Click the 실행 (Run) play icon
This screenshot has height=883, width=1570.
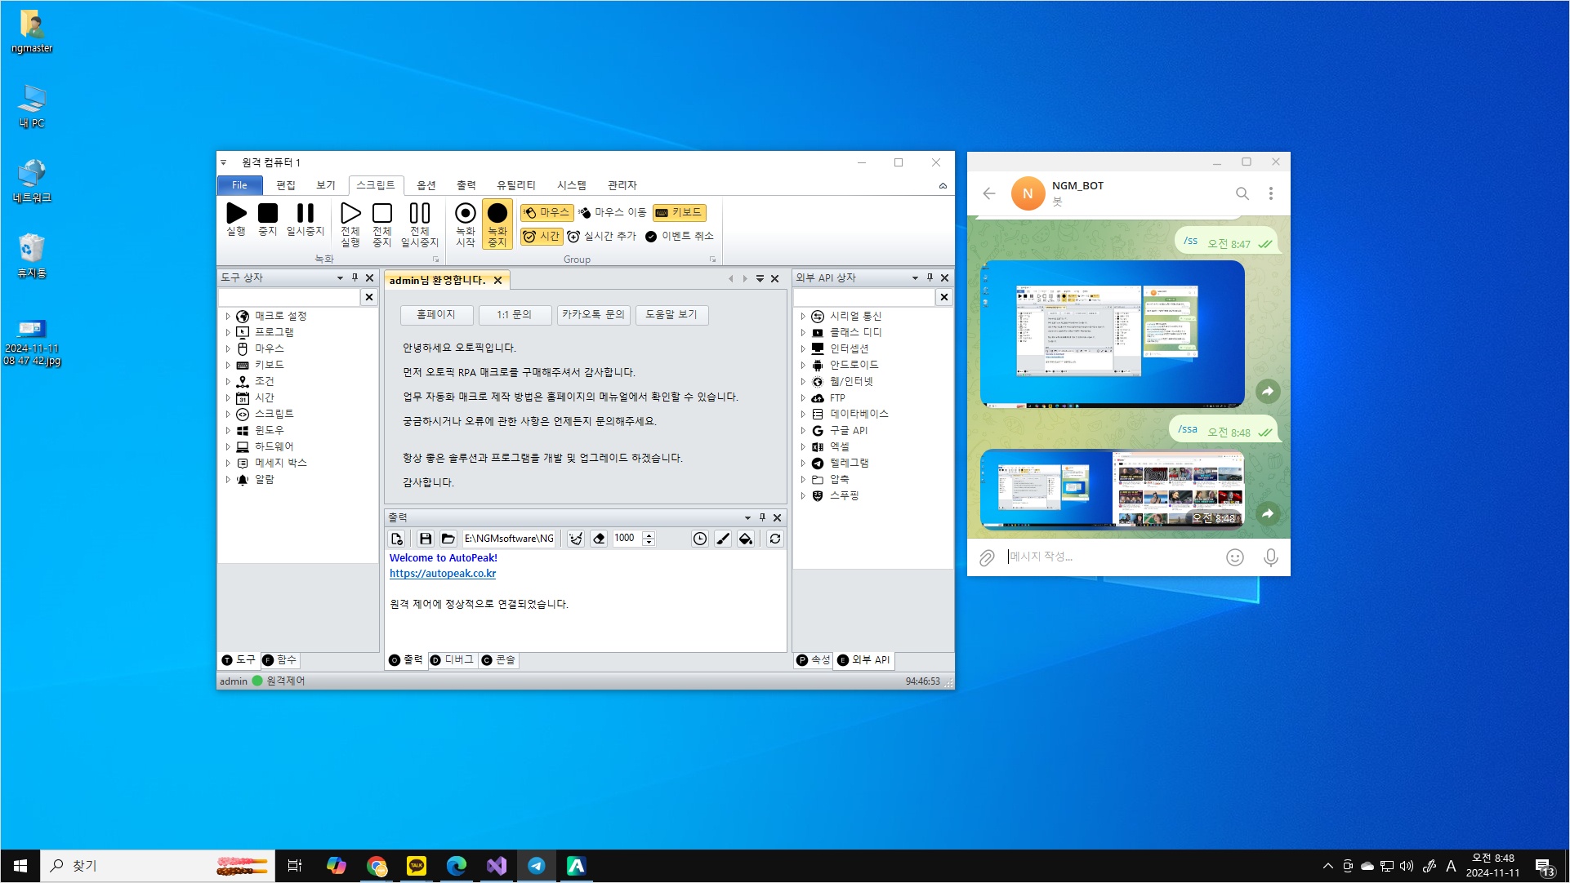click(x=236, y=214)
